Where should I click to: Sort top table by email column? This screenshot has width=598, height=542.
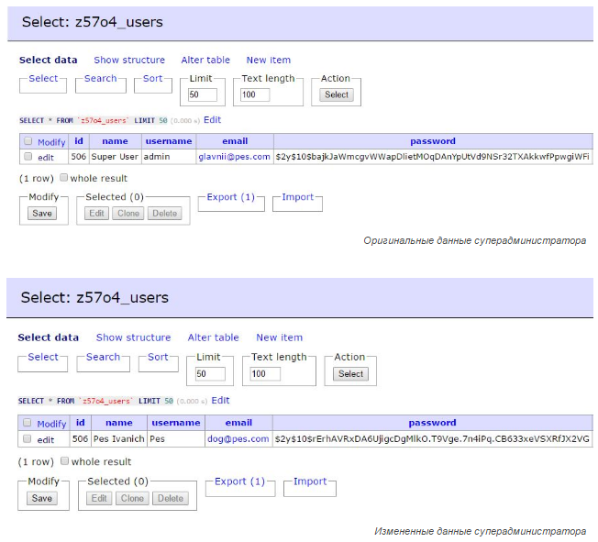pyautogui.click(x=235, y=141)
